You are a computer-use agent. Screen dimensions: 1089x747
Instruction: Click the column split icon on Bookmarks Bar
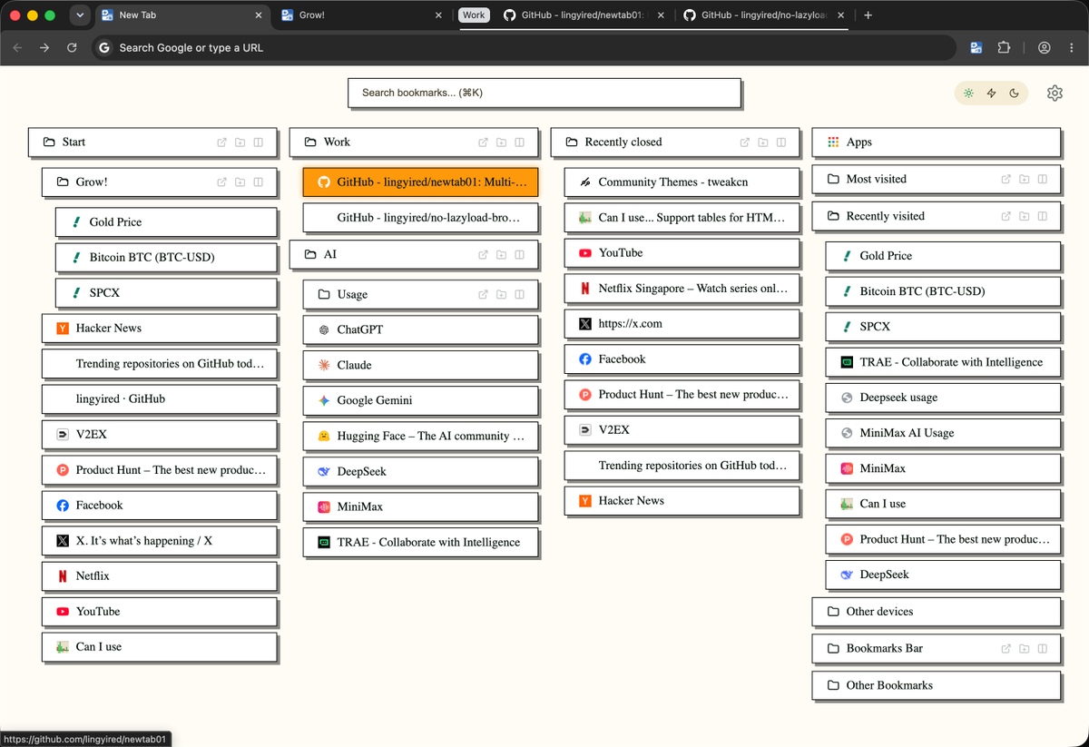tap(1043, 649)
